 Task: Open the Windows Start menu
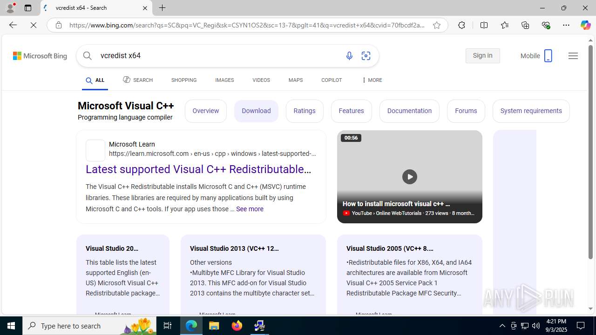point(11,326)
